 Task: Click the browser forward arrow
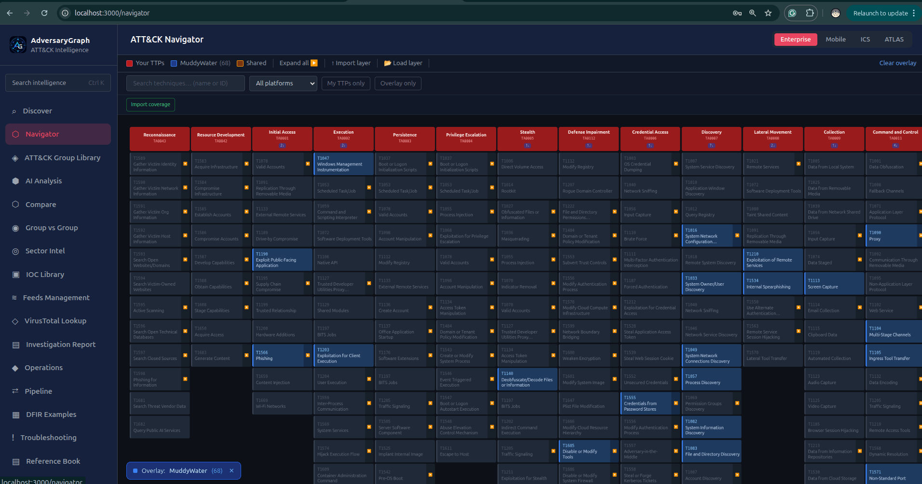[x=27, y=13]
